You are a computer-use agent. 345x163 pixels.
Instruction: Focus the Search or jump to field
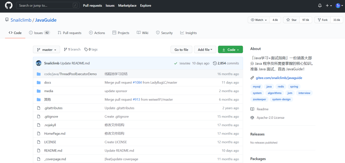tap(48, 5)
